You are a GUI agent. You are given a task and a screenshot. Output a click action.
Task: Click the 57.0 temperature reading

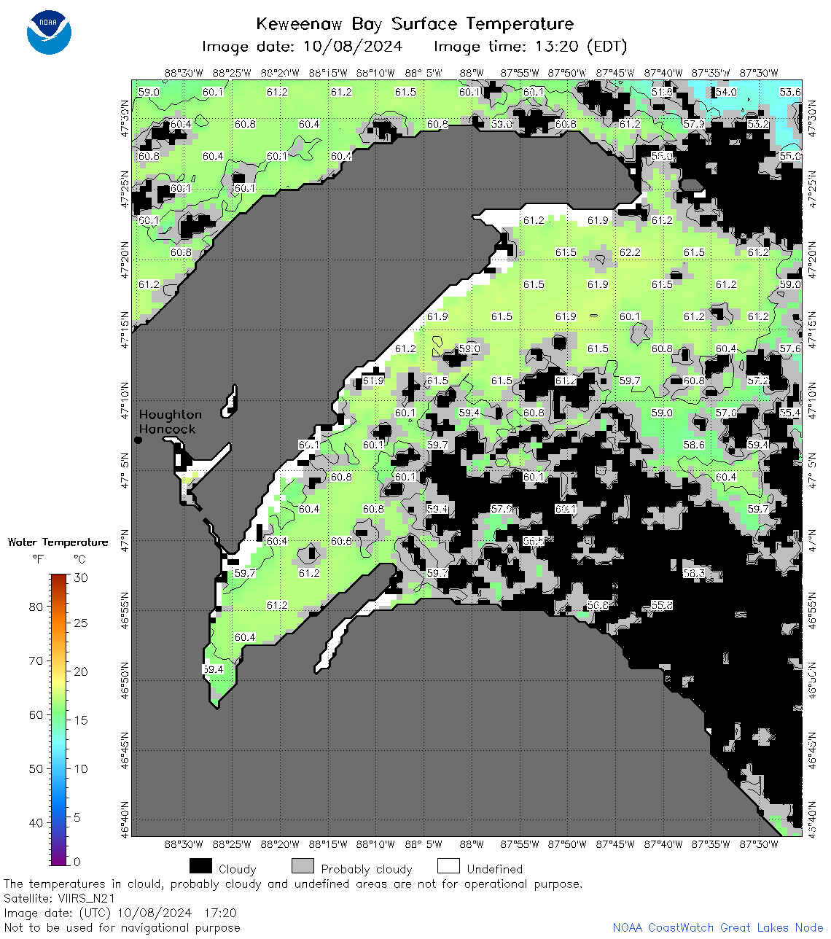point(726,413)
